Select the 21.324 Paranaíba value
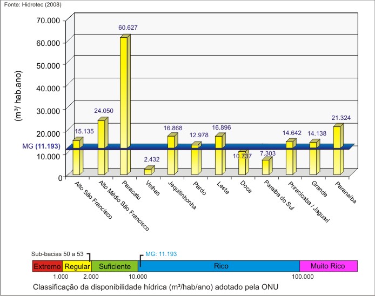This screenshot has height=296, width=375. (x=341, y=118)
